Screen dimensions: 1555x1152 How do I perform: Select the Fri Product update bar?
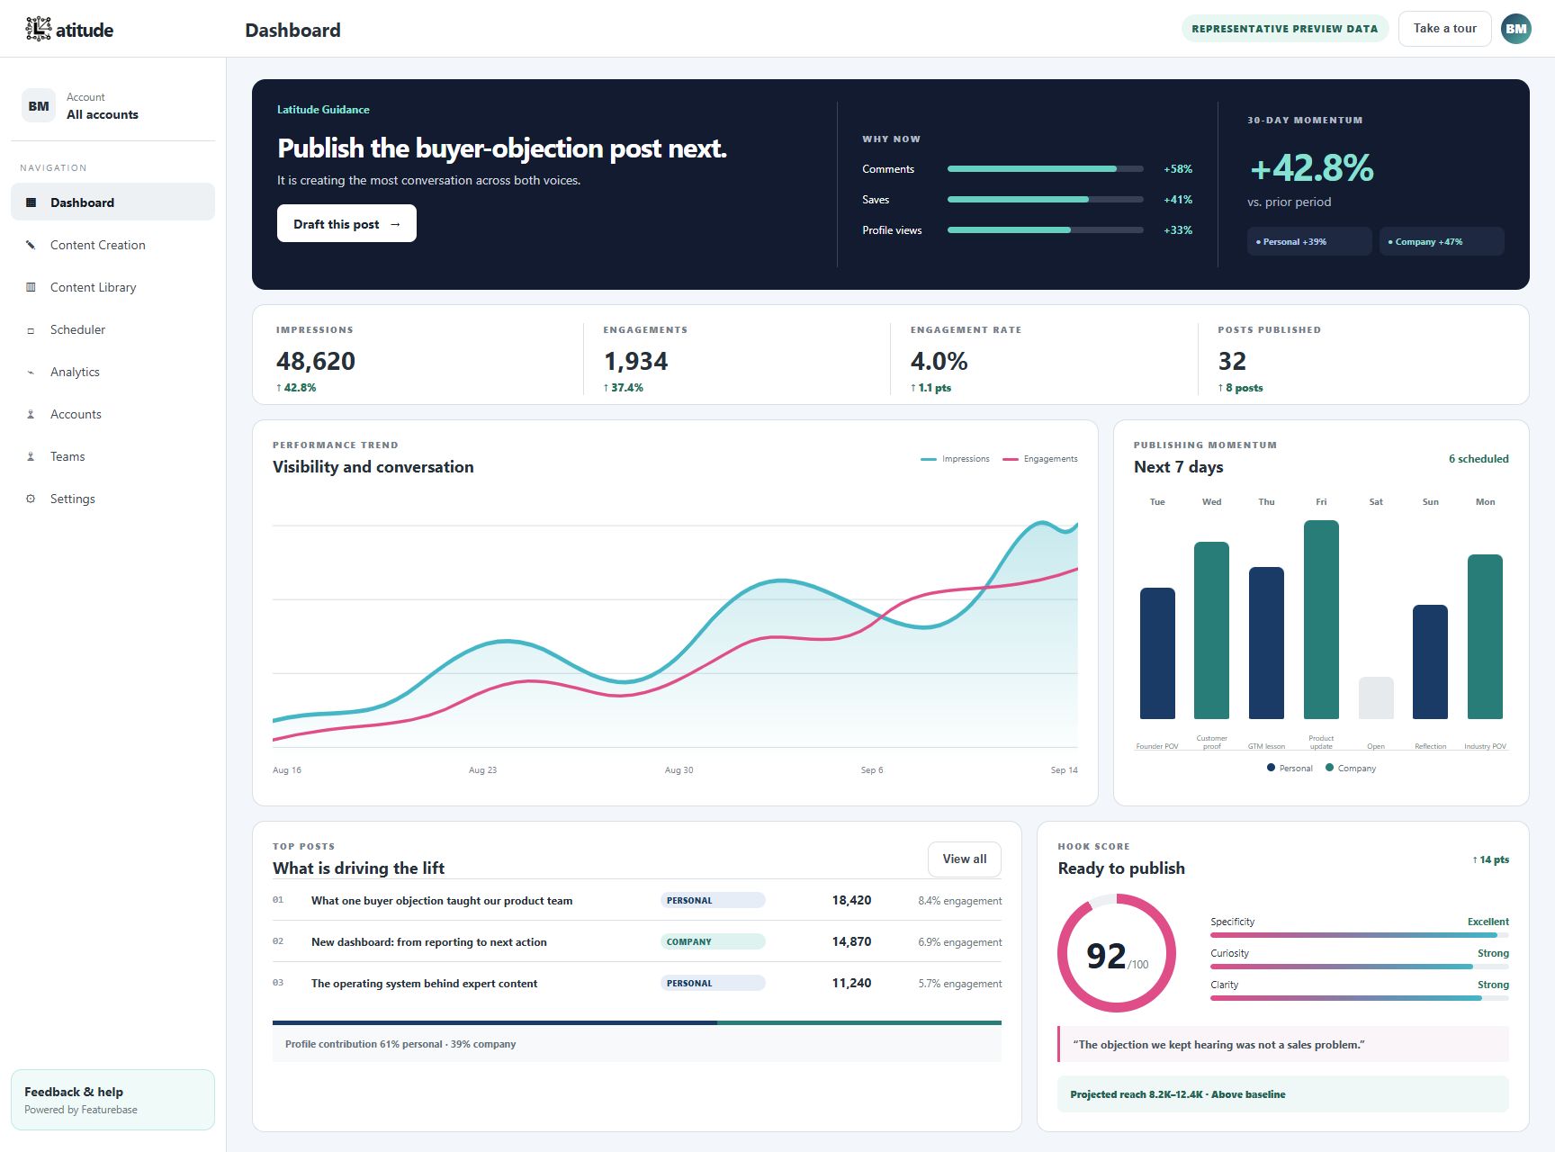click(1321, 619)
